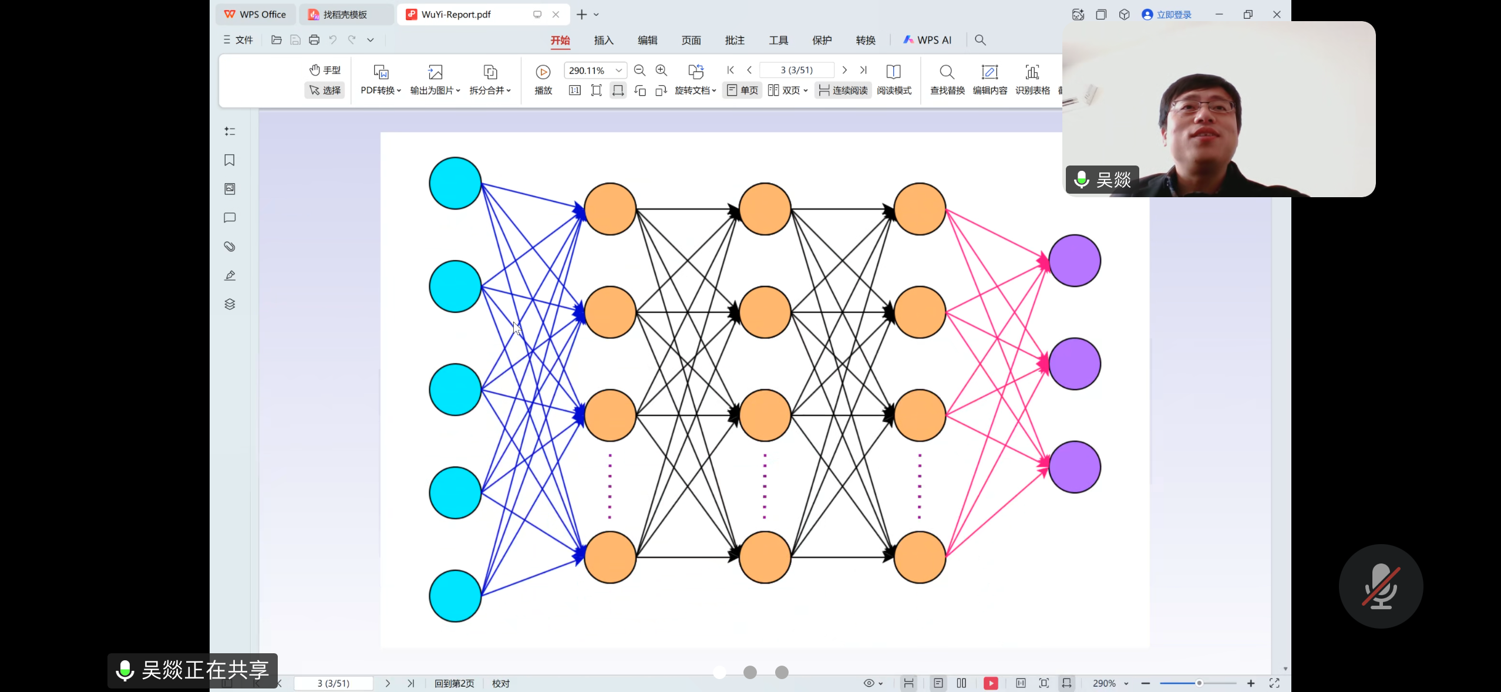Viewport: 1501px width, 692px height.
Task: Open the layers sidebar icon
Action: tap(230, 304)
